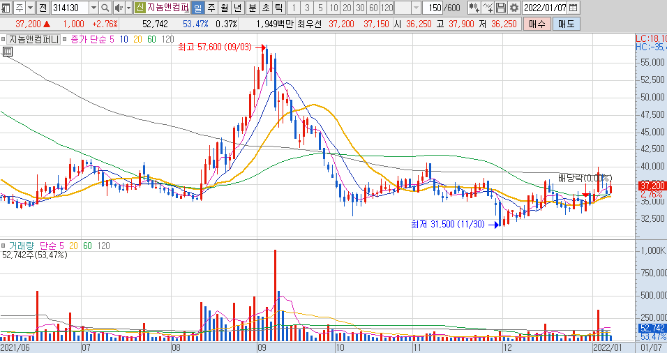Click volume 단순 5 legend entry
The width and height of the screenshot is (667, 353).
[52, 246]
